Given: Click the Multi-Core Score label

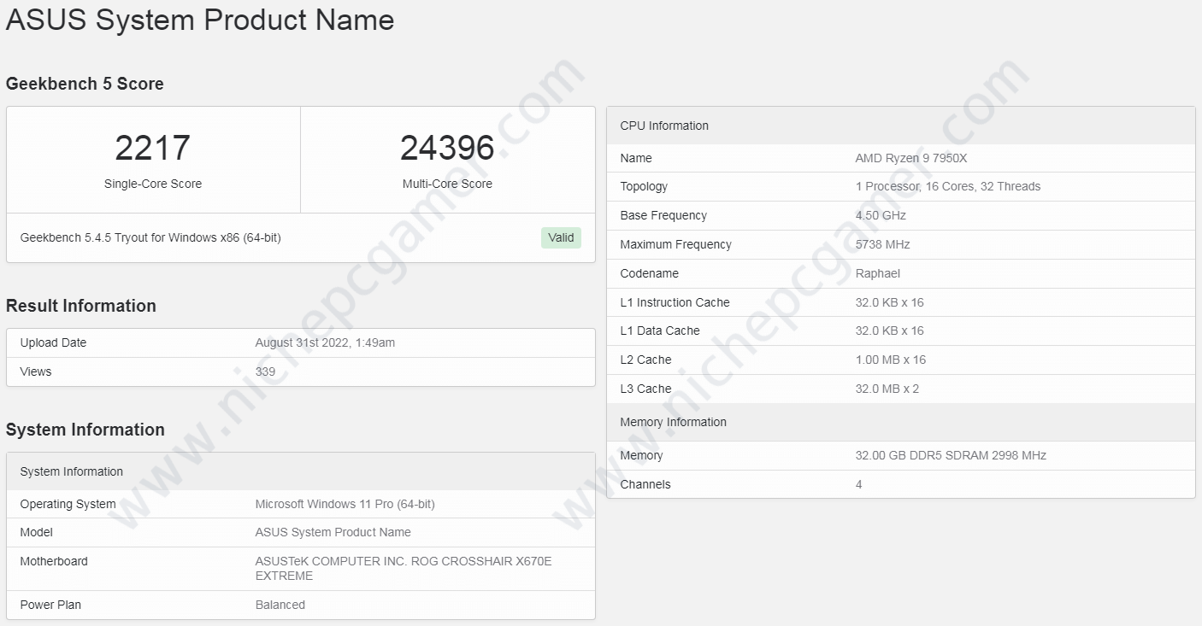Looking at the screenshot, I should point(447,184).
